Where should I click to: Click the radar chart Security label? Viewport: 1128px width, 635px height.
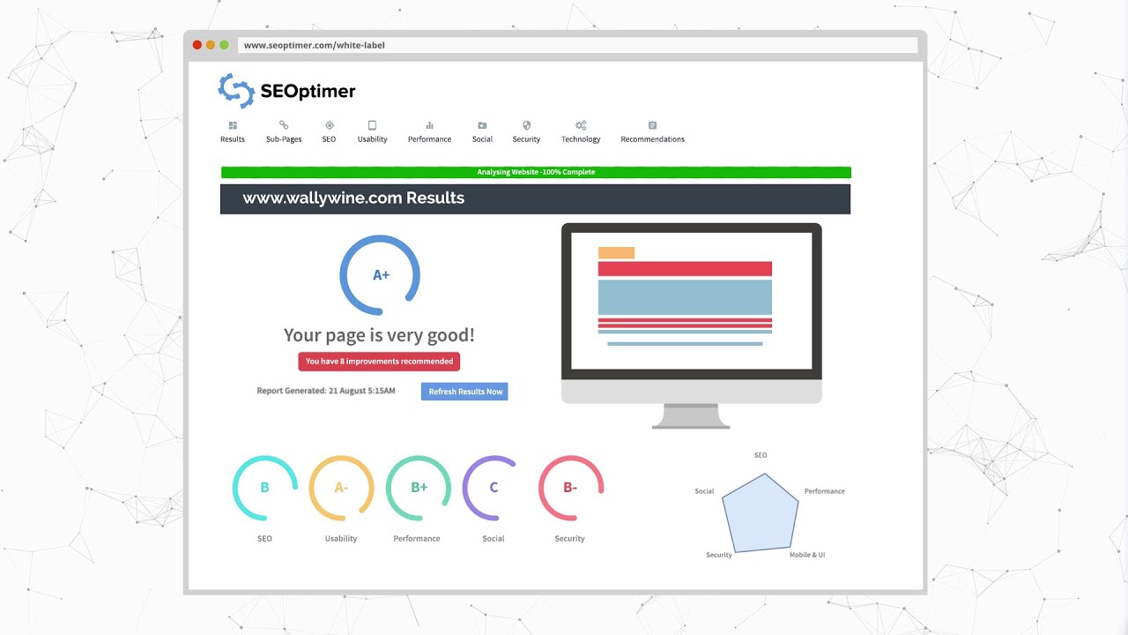tap(719, 555)
